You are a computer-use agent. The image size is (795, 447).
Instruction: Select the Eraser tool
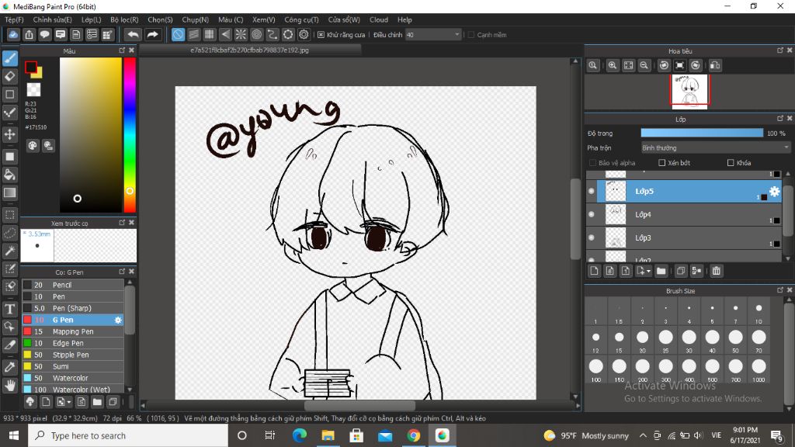click(9, 77)
